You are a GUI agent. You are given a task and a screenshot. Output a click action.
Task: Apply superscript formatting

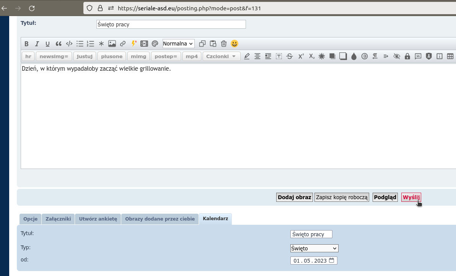coord(301,56)
